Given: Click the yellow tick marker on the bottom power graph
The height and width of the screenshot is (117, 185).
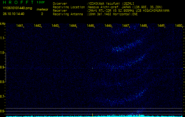Looking at the screenshot, I should pyautogui.click(x=92, y=115).
